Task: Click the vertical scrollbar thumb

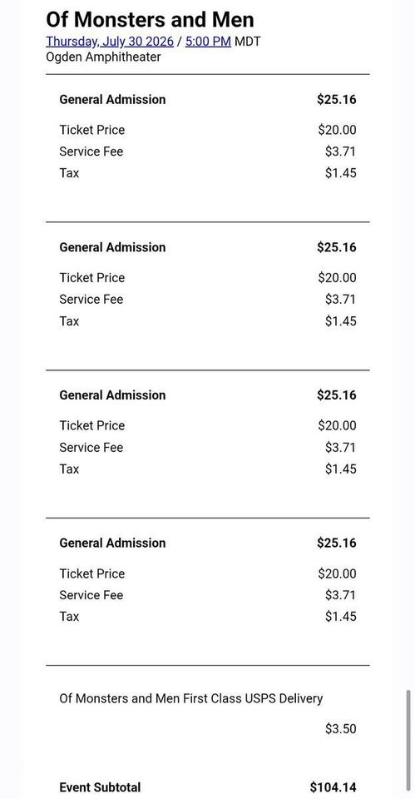Action: [408, 740]
